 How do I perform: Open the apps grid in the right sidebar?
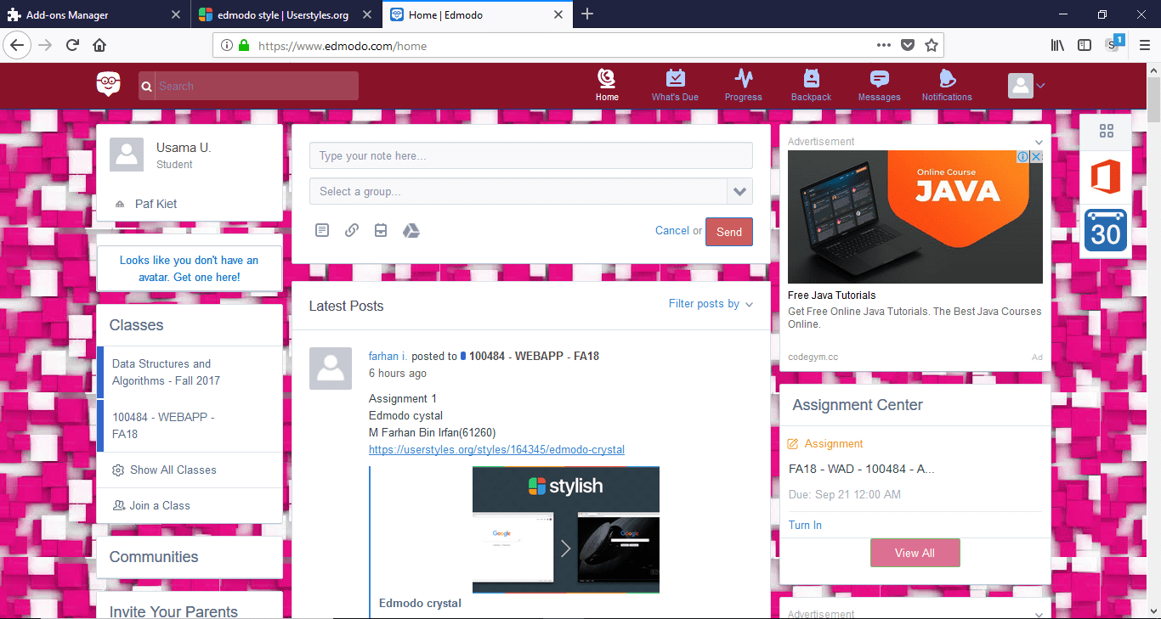pos(1106,131)
